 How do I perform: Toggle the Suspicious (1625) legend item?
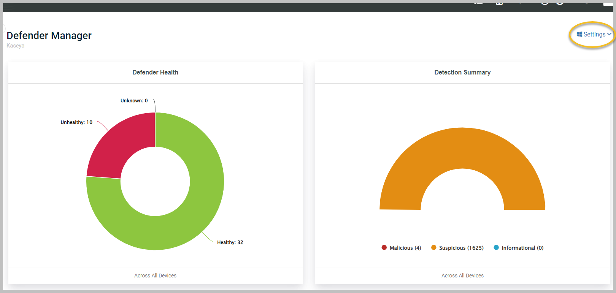click(457, 248)
